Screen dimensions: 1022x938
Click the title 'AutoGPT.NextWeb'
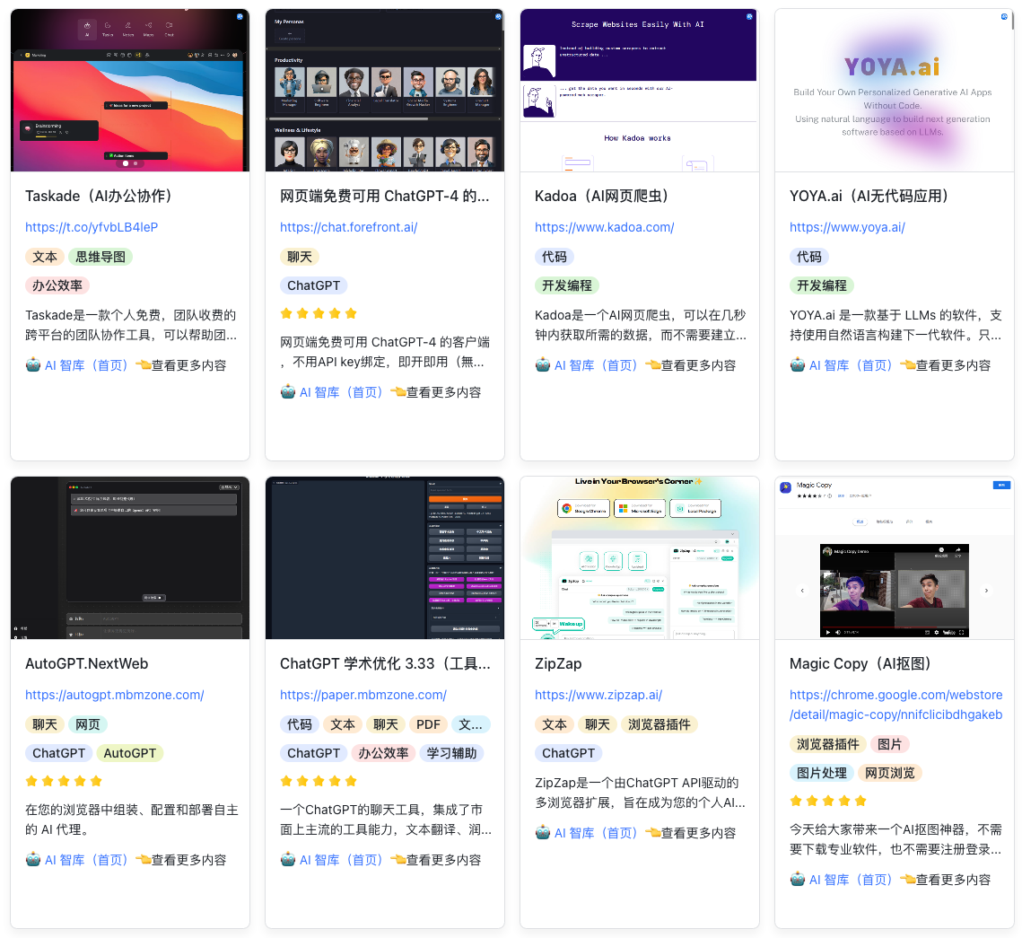[87, 663]
